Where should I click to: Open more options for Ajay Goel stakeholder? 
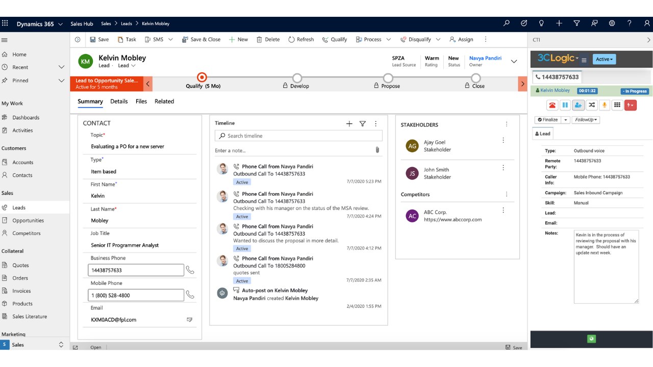[x=503, y=140]
